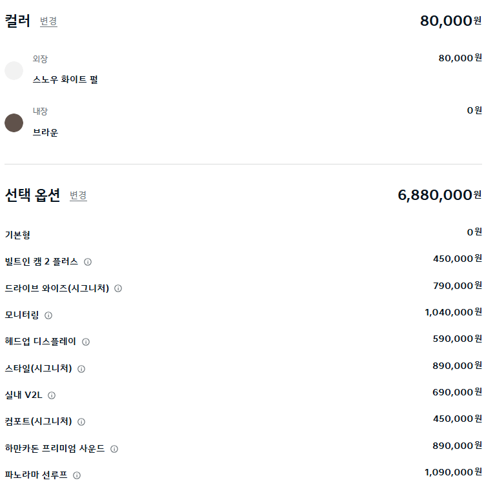Click the 컬러 section heading

point(17,21)
